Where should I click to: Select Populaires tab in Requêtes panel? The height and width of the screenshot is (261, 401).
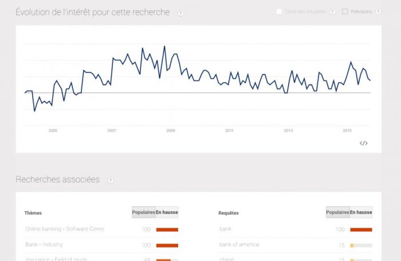[337, 212]
